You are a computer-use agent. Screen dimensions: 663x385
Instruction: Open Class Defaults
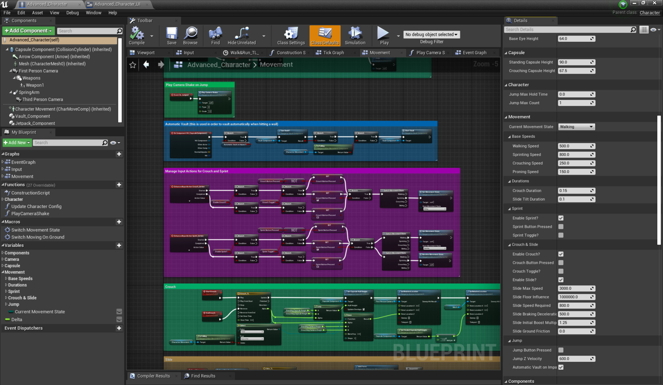(x=325, y=36)
